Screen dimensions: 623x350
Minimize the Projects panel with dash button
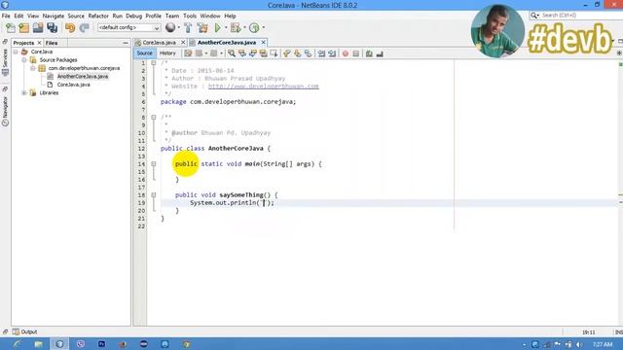tap(126, 43)
